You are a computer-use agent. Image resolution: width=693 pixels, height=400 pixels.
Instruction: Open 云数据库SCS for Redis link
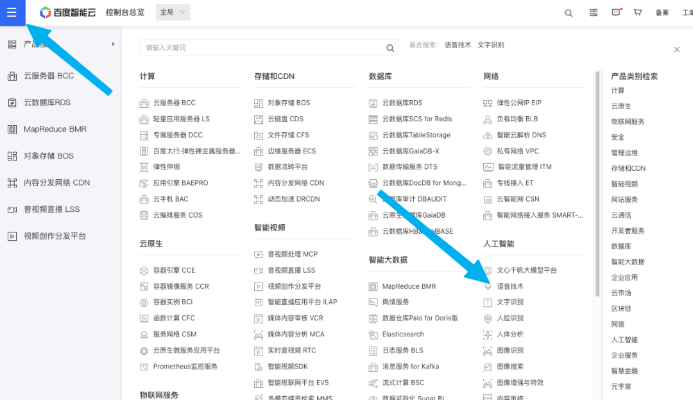point(417,119)
